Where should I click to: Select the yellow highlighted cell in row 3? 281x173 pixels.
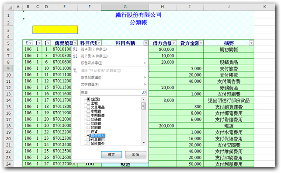(55, 30)
